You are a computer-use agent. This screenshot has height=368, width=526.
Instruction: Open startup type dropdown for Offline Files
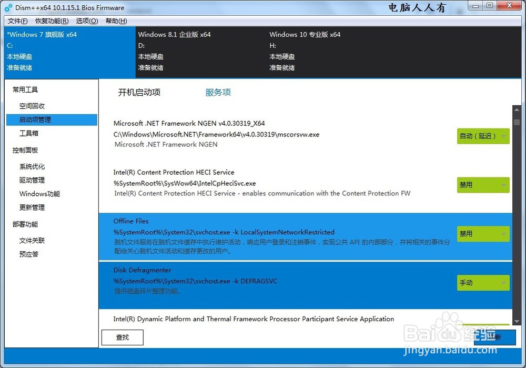(x=483, y=234)
